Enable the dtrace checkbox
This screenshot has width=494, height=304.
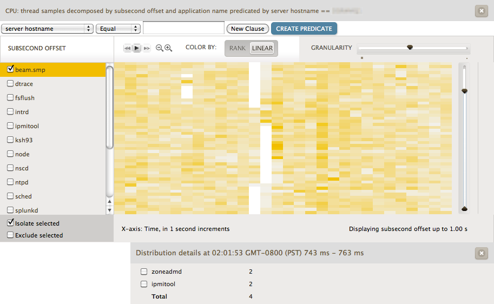[x=10, y=84]
